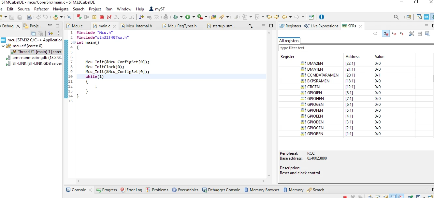434x198 pixels.
Task: Click Back navigation arrow in toolbar
Action: click(x=284, y=17)
